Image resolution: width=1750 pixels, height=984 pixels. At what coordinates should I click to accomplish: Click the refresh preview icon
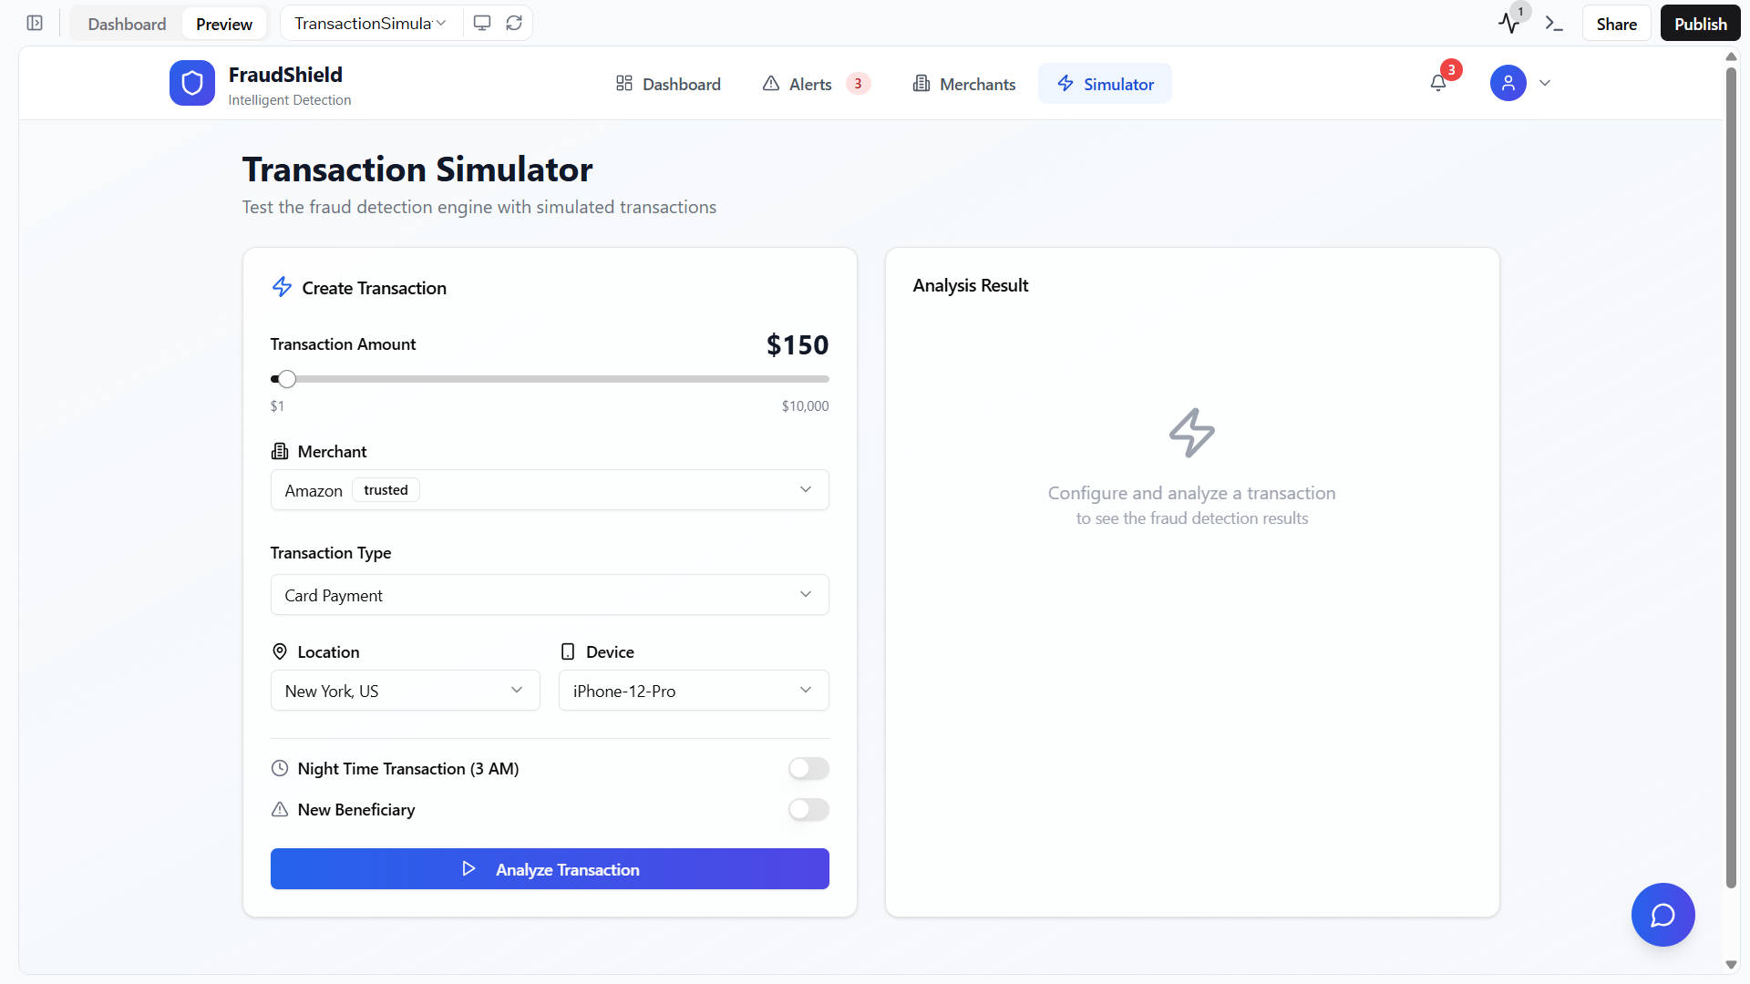point(513,22)
